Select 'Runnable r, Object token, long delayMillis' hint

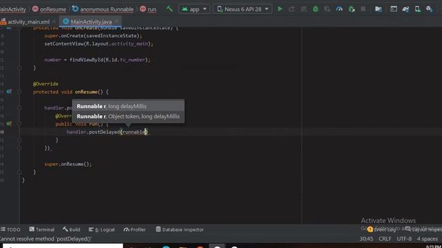pos(128,116)
